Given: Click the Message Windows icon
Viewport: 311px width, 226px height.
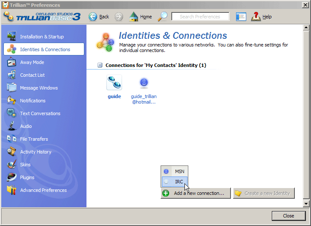Looking at the screenshot, I should (12, 87).
